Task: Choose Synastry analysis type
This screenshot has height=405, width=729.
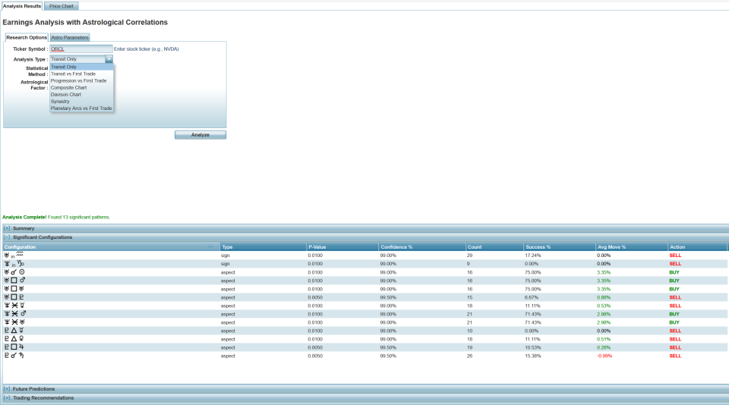Action: coord(81,102)
